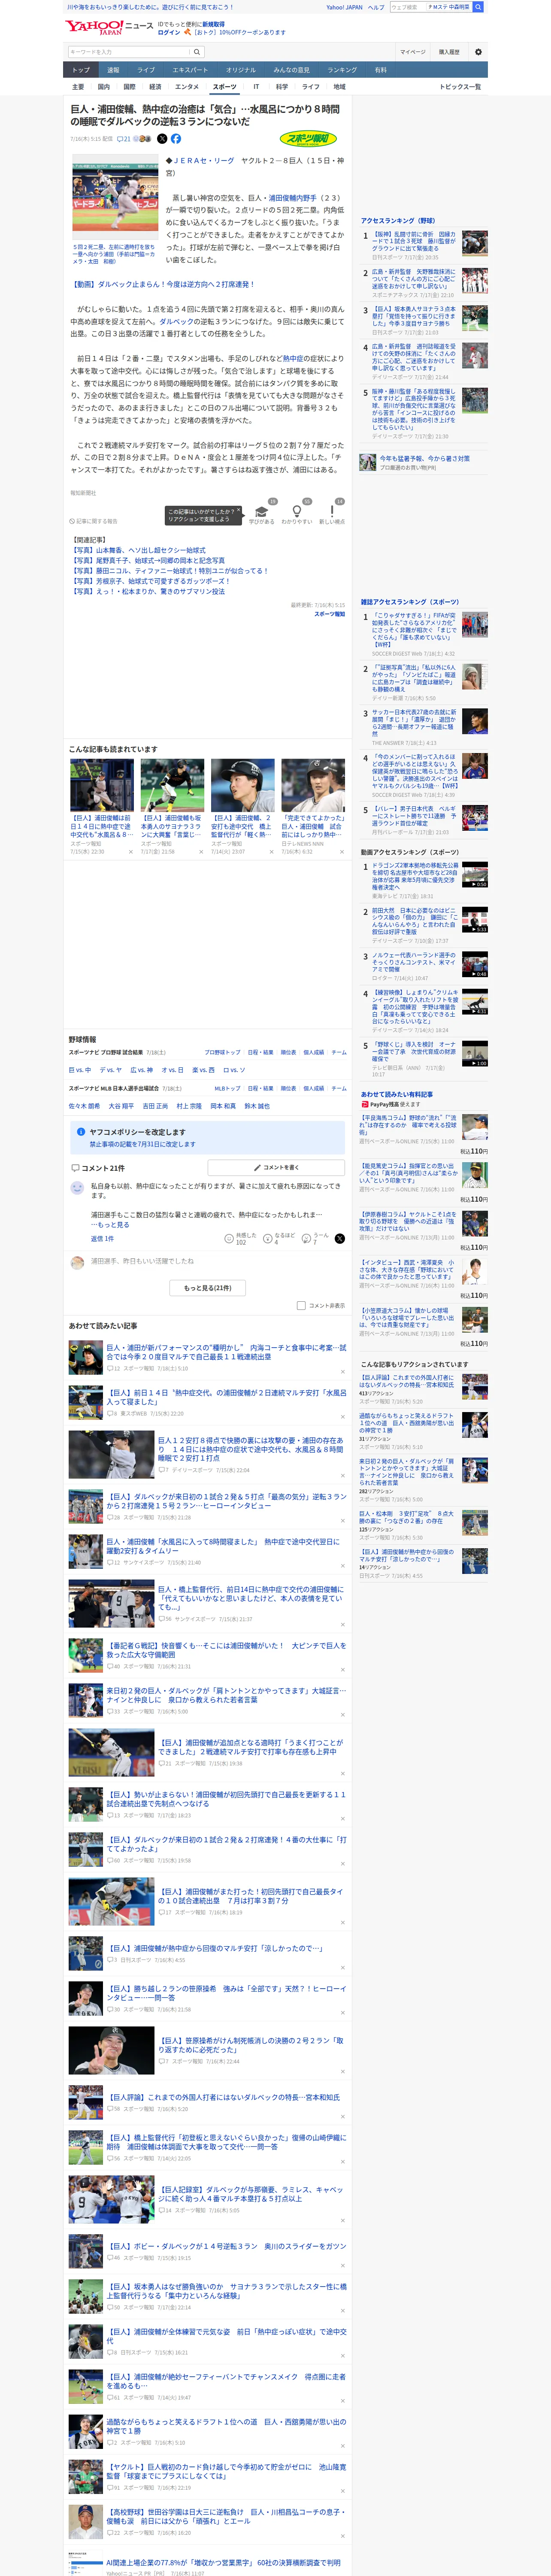Open the 有料 navigation tab

380,70
